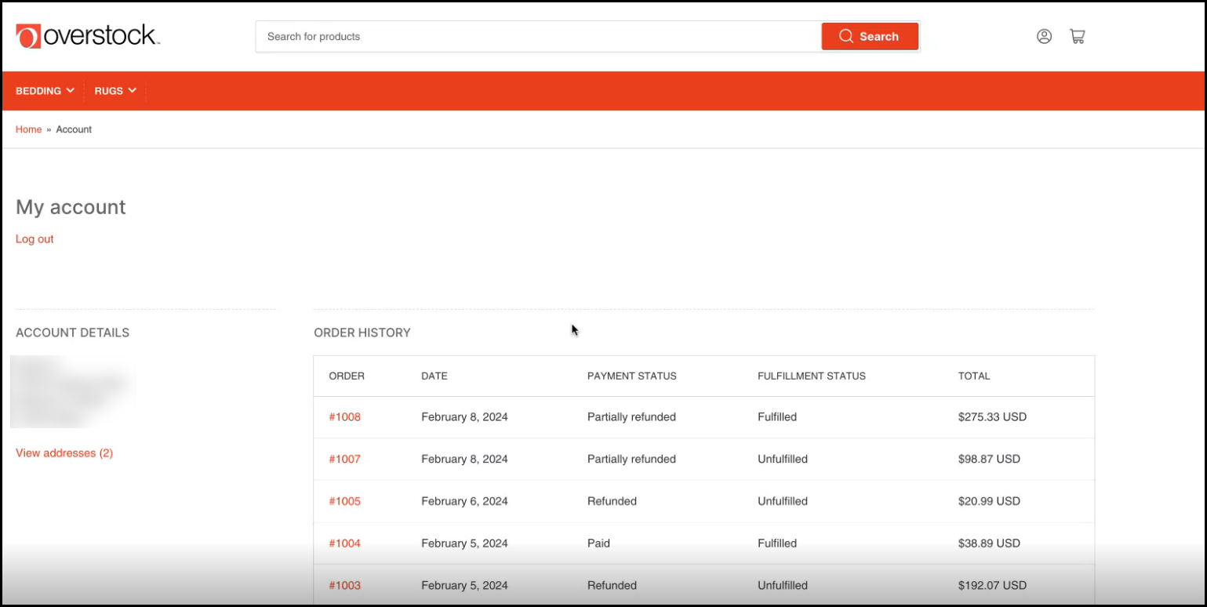1207x607 pixels.
Task: Go to Home via the breadcrumb
Action: (x=28, y=129)
